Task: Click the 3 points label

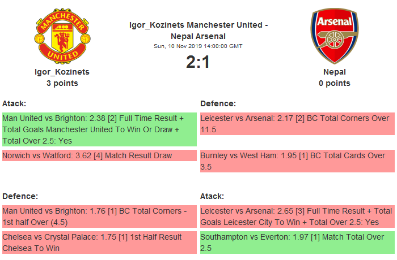Action: [62, 83]
